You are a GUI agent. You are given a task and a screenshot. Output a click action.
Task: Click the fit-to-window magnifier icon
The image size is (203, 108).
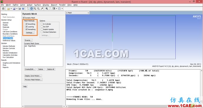pyautogui.click(x=47, y=9)
